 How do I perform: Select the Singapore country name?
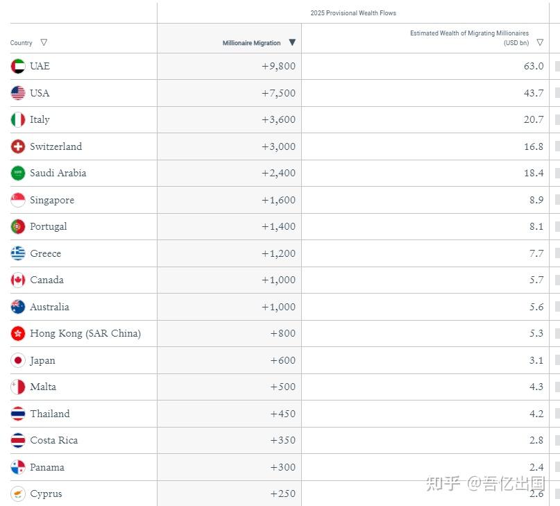click(x=52, y=200)
